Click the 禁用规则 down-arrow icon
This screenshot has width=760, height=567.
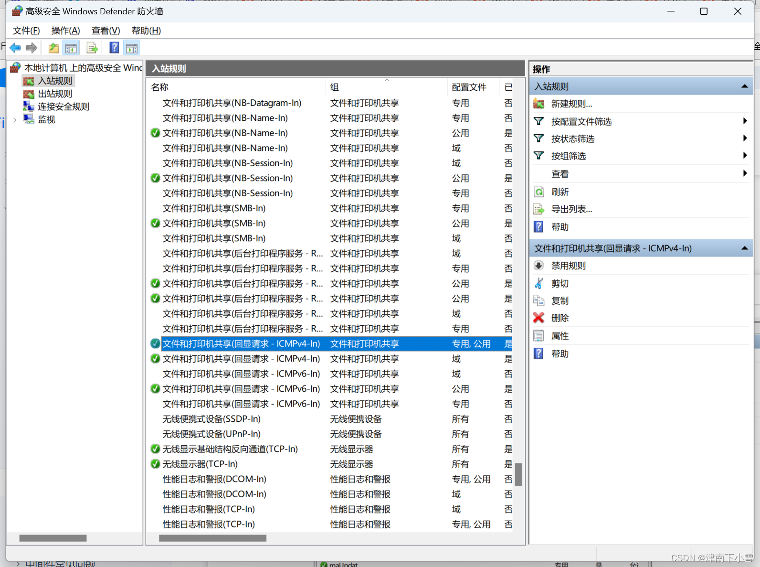click(x=538, y=266)
